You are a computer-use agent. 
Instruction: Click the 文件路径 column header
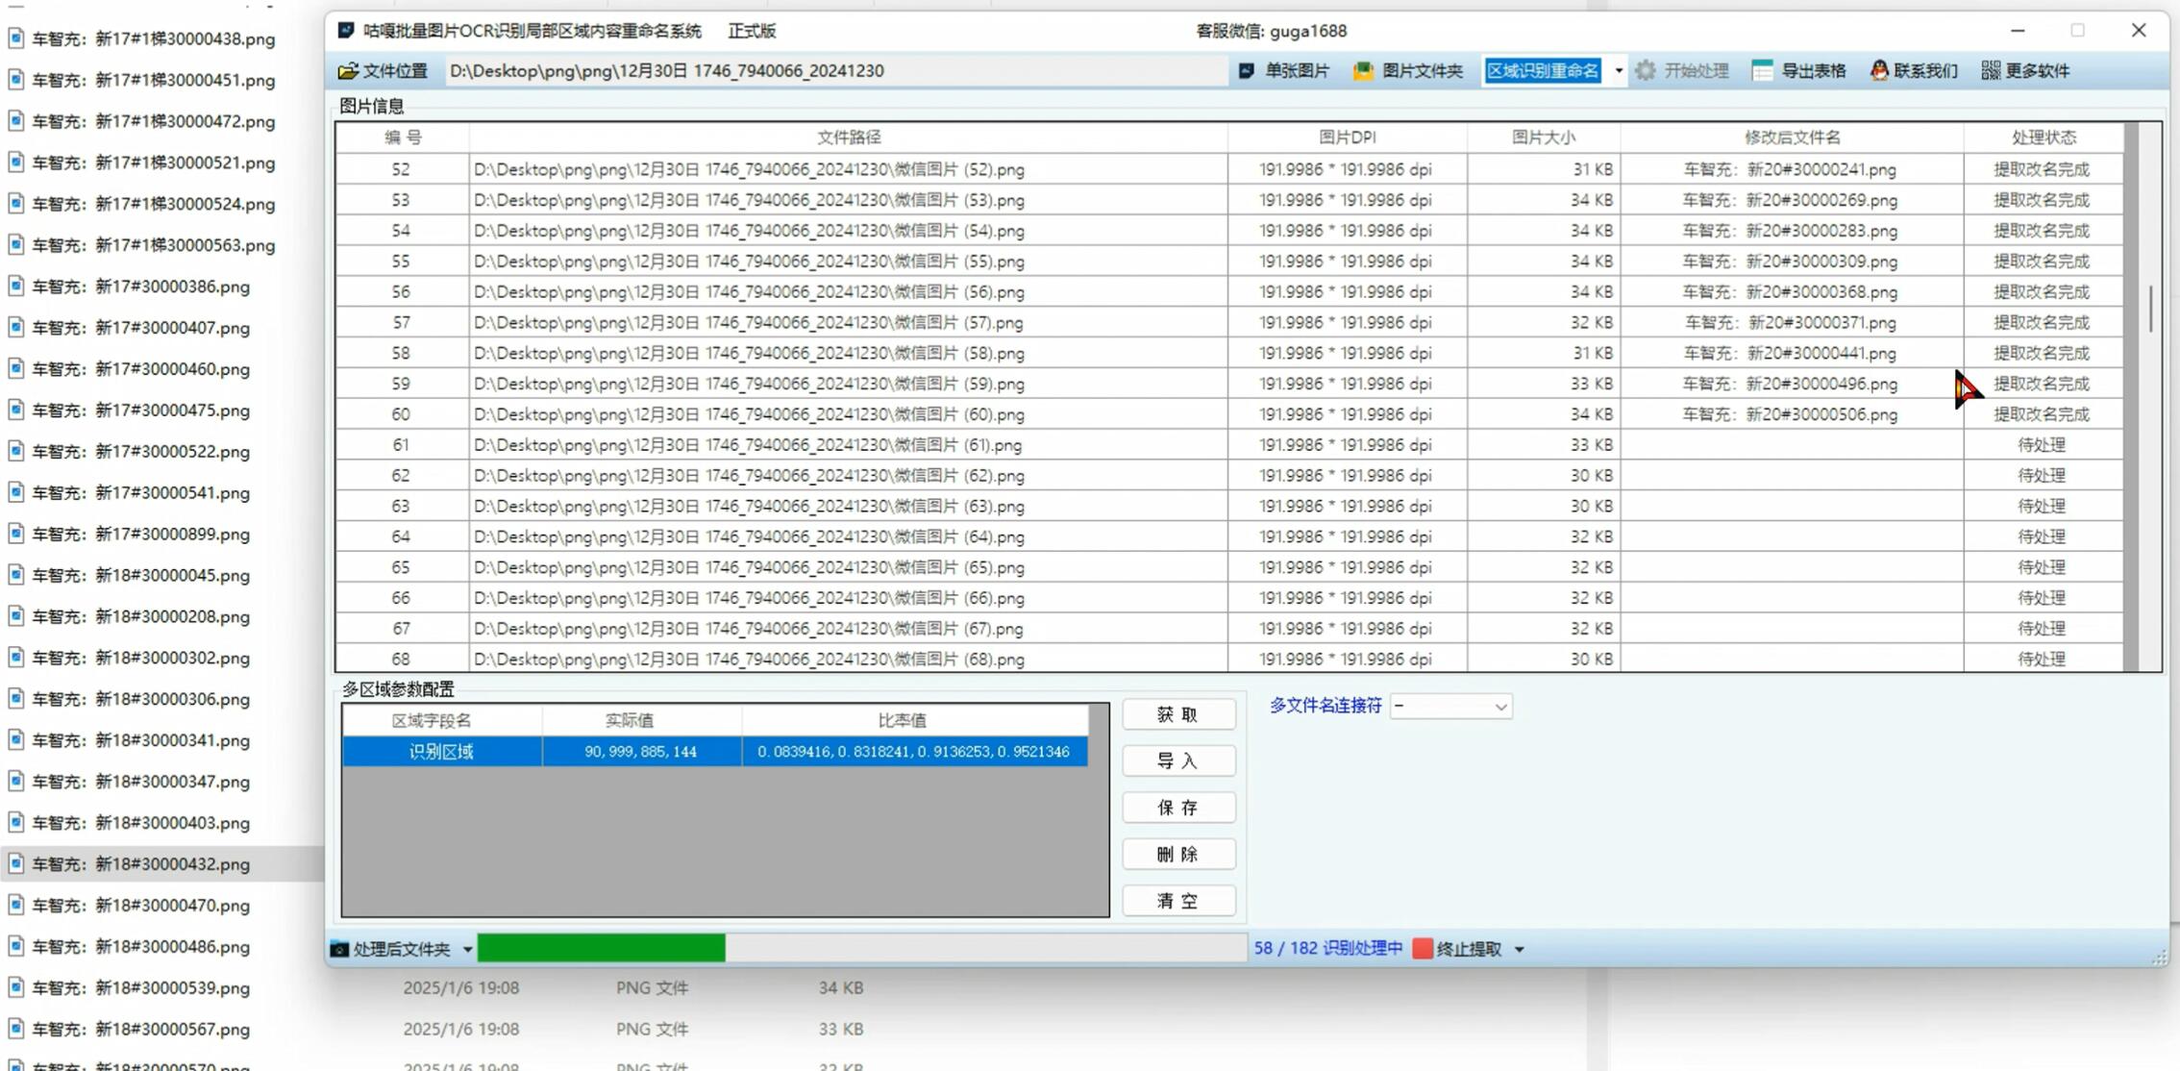click(x=849, y=137)
